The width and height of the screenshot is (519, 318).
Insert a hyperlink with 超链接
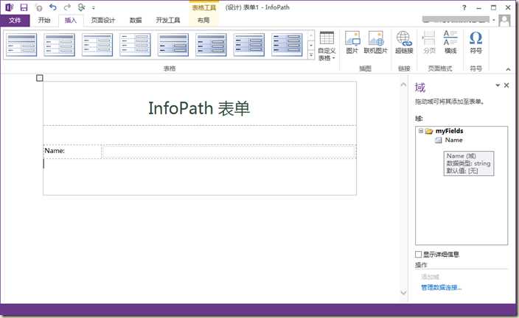(404, 42)
